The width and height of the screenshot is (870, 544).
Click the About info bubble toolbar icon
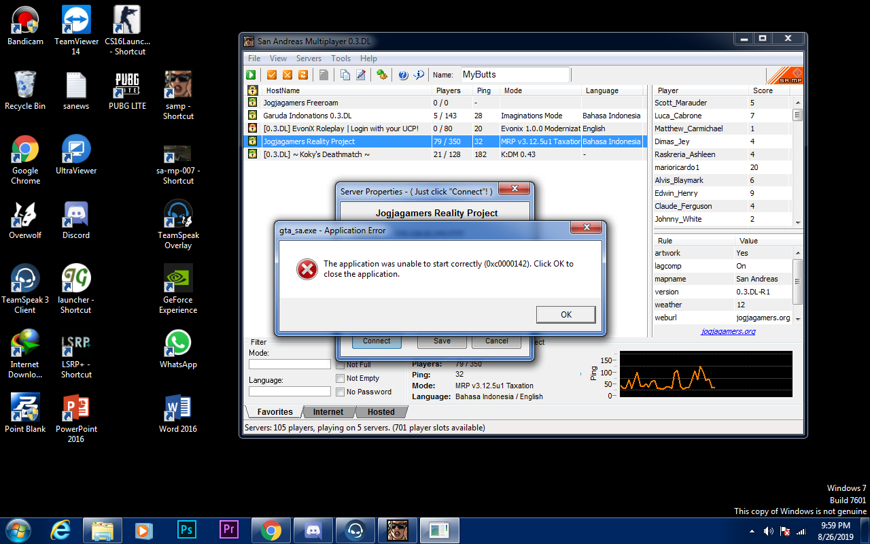click(419, 75)
